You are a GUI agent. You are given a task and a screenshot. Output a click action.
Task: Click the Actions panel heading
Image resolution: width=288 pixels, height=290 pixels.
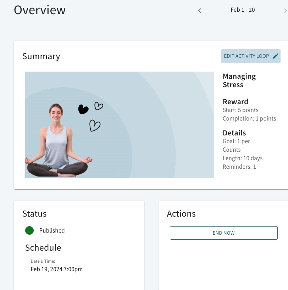coord(181,213)
